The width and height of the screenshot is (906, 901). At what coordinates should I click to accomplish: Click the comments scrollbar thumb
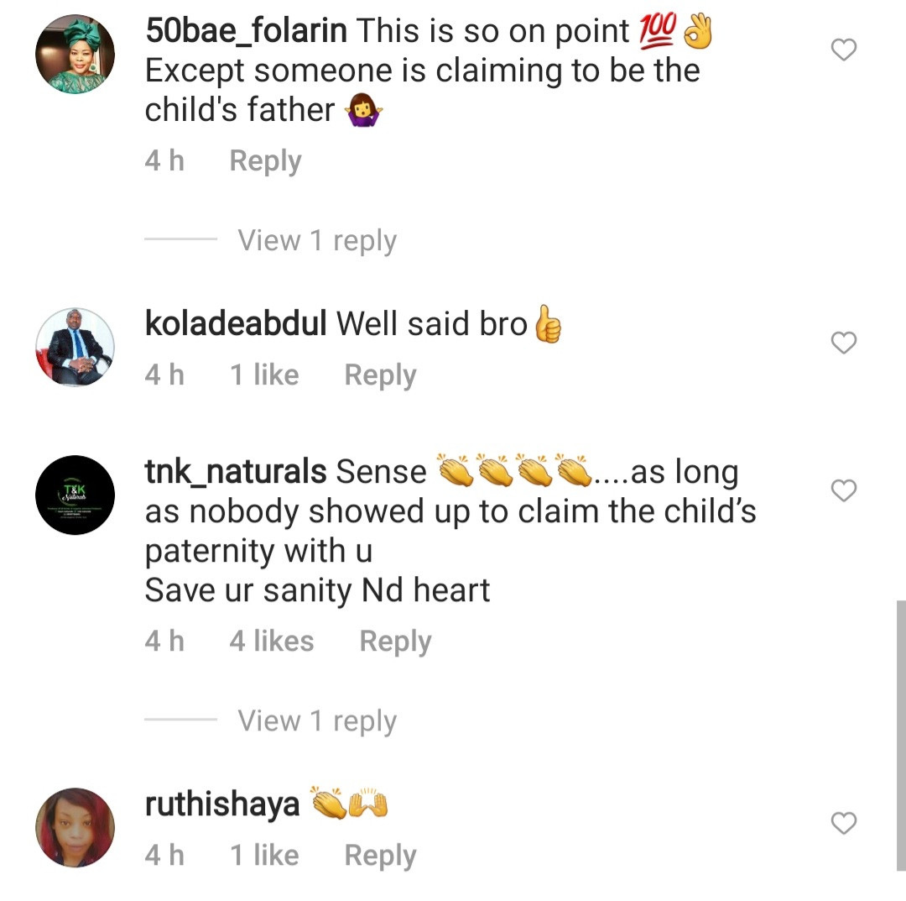(900, 731)
